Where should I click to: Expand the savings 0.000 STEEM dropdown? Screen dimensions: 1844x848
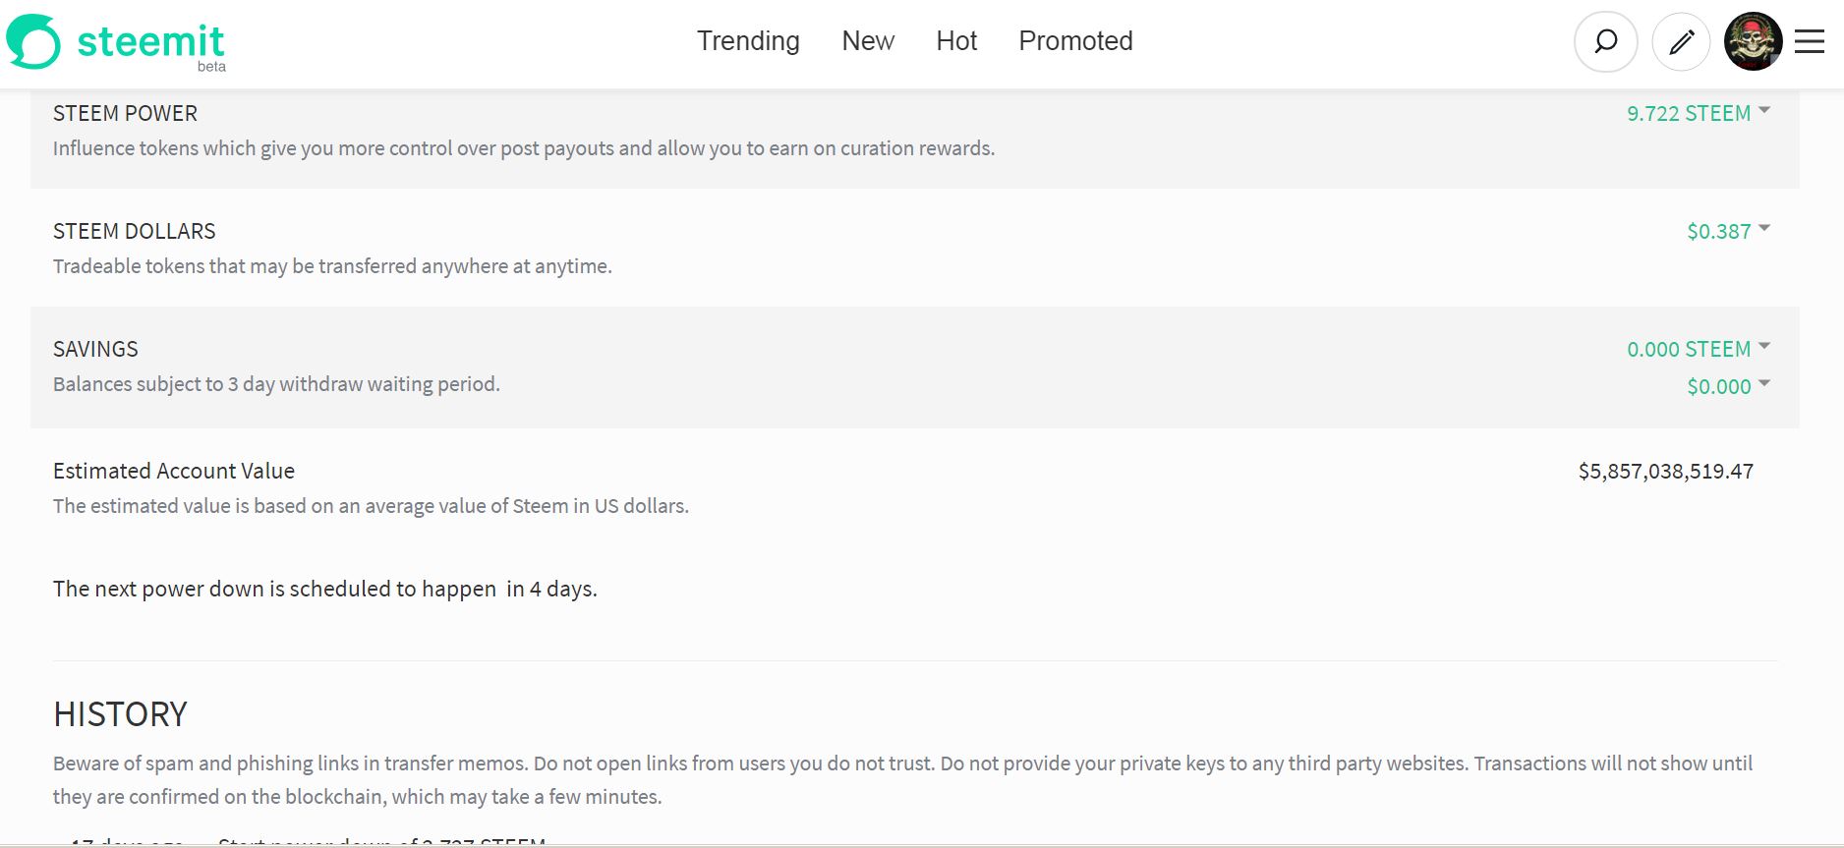[x=1698, y=349]
